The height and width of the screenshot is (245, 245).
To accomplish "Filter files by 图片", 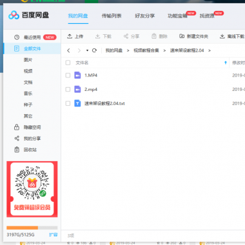I will pyautogui.click(x=28, y=60).
